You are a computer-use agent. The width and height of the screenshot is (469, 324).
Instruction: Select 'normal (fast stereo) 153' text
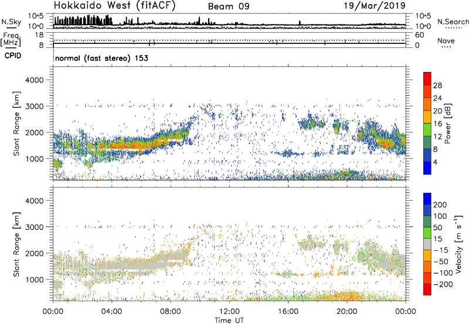coord(101,58)
